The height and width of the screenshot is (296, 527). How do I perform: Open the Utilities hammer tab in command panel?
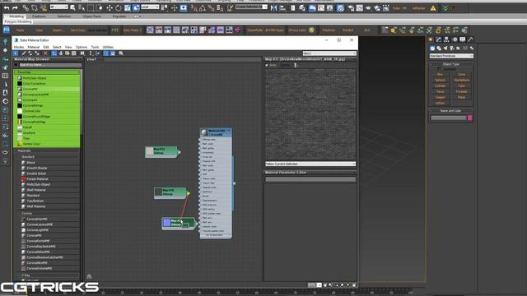(x=470, y=39)
